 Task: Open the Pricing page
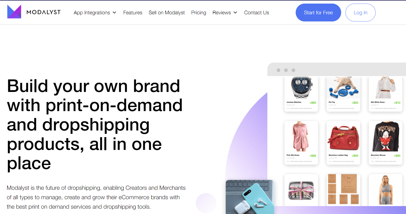click(198, 13)
